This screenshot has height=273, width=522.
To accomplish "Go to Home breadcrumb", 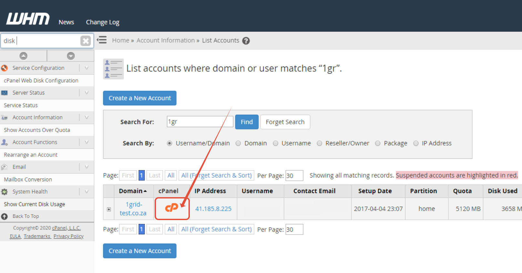I will coord(121,40).
